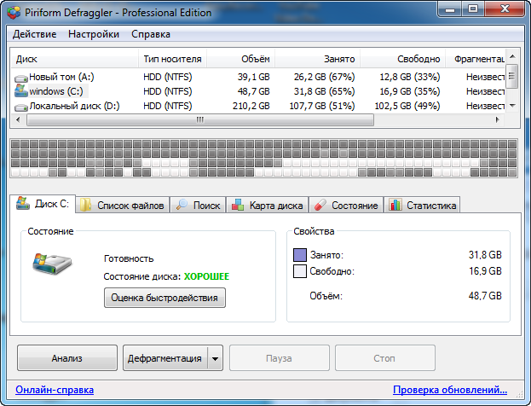Click the 26,2 GB (67%) used cell

point(325,78)
